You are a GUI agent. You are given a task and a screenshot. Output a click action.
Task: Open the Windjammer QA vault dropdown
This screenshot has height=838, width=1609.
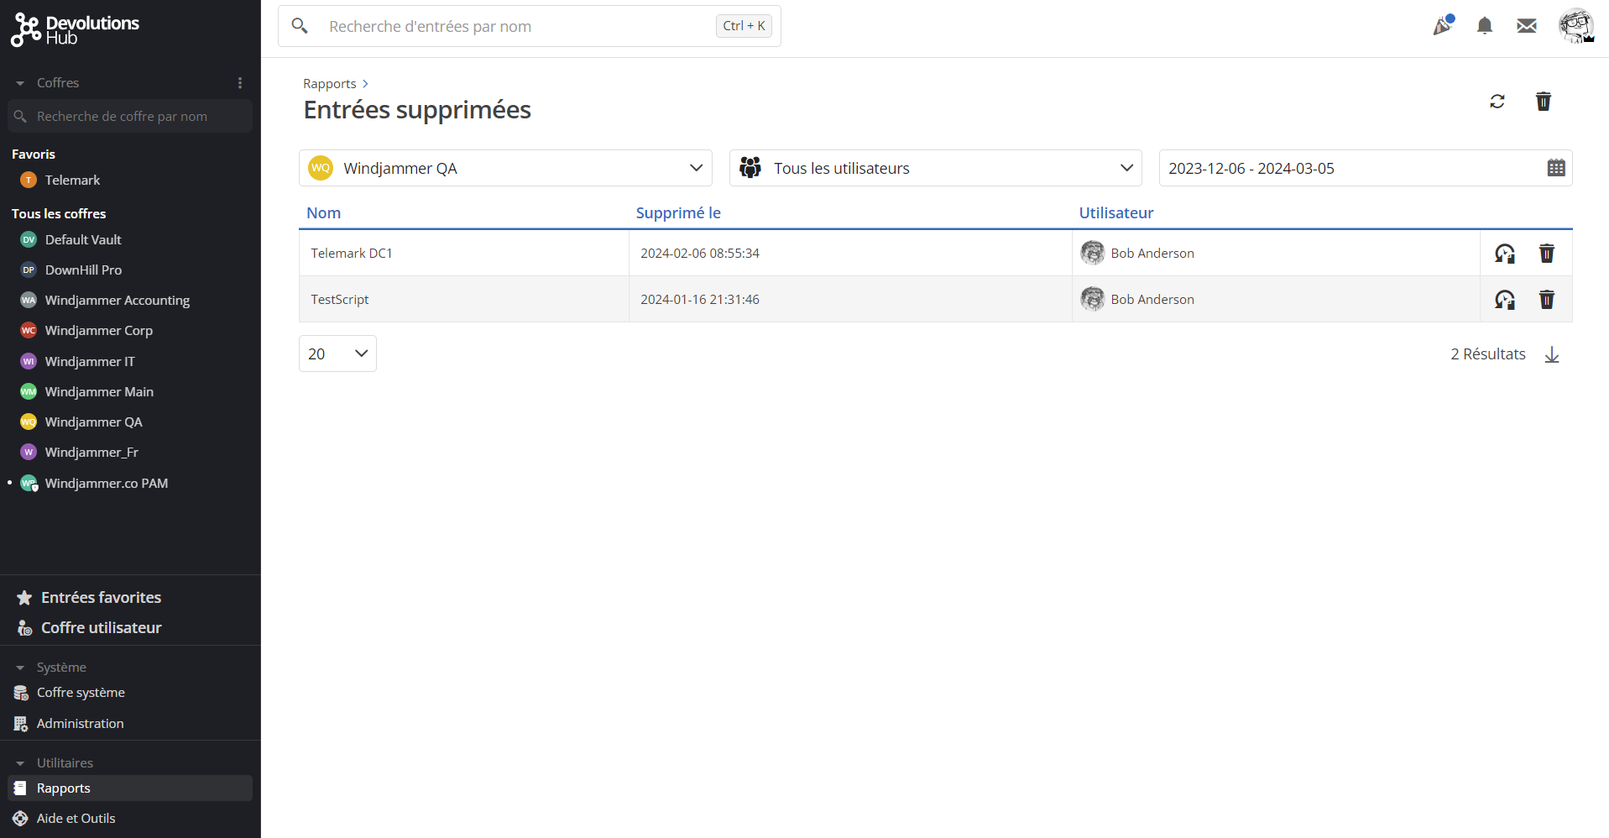[505, 168]
